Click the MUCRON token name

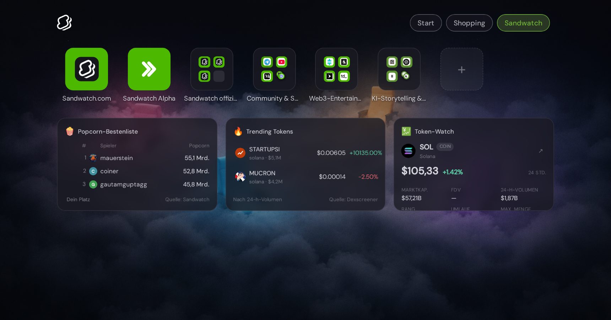click(x=262, y=173)
